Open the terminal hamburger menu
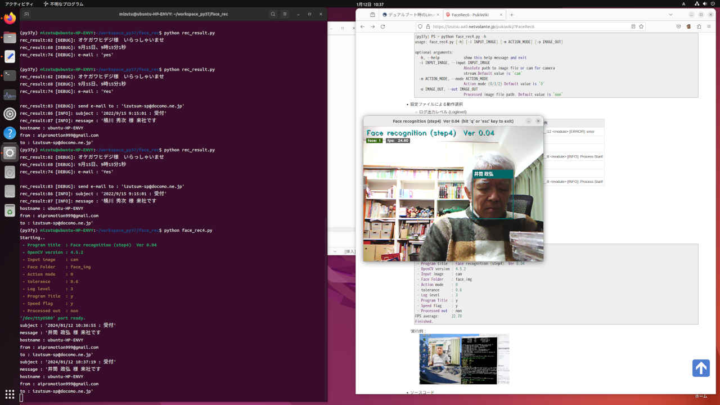The height and width of the screenshot is (405, 720). (x=286, y=14)
